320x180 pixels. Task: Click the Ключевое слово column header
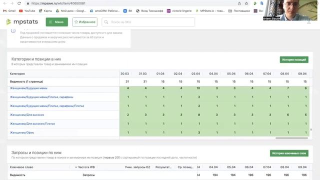pyautogui.click(x=21, y=167)
